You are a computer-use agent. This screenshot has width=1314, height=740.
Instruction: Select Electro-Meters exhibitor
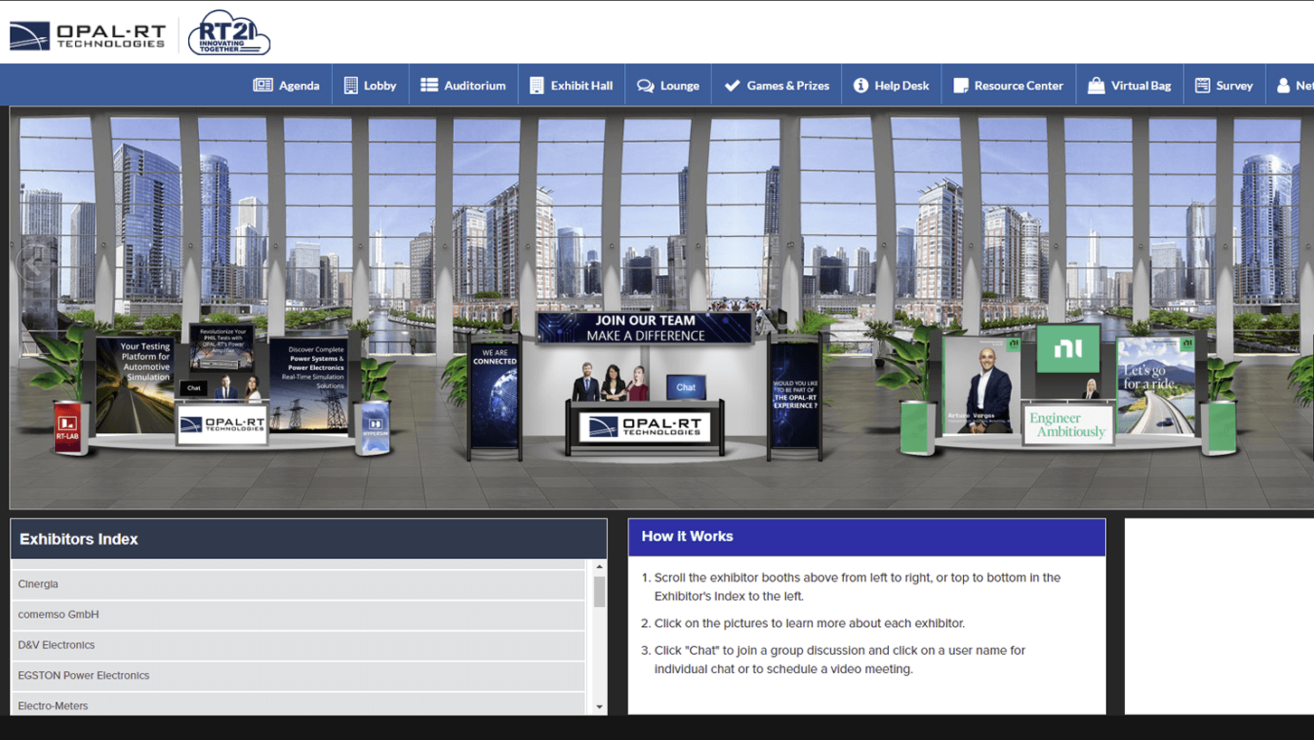(x=298, y=705)
